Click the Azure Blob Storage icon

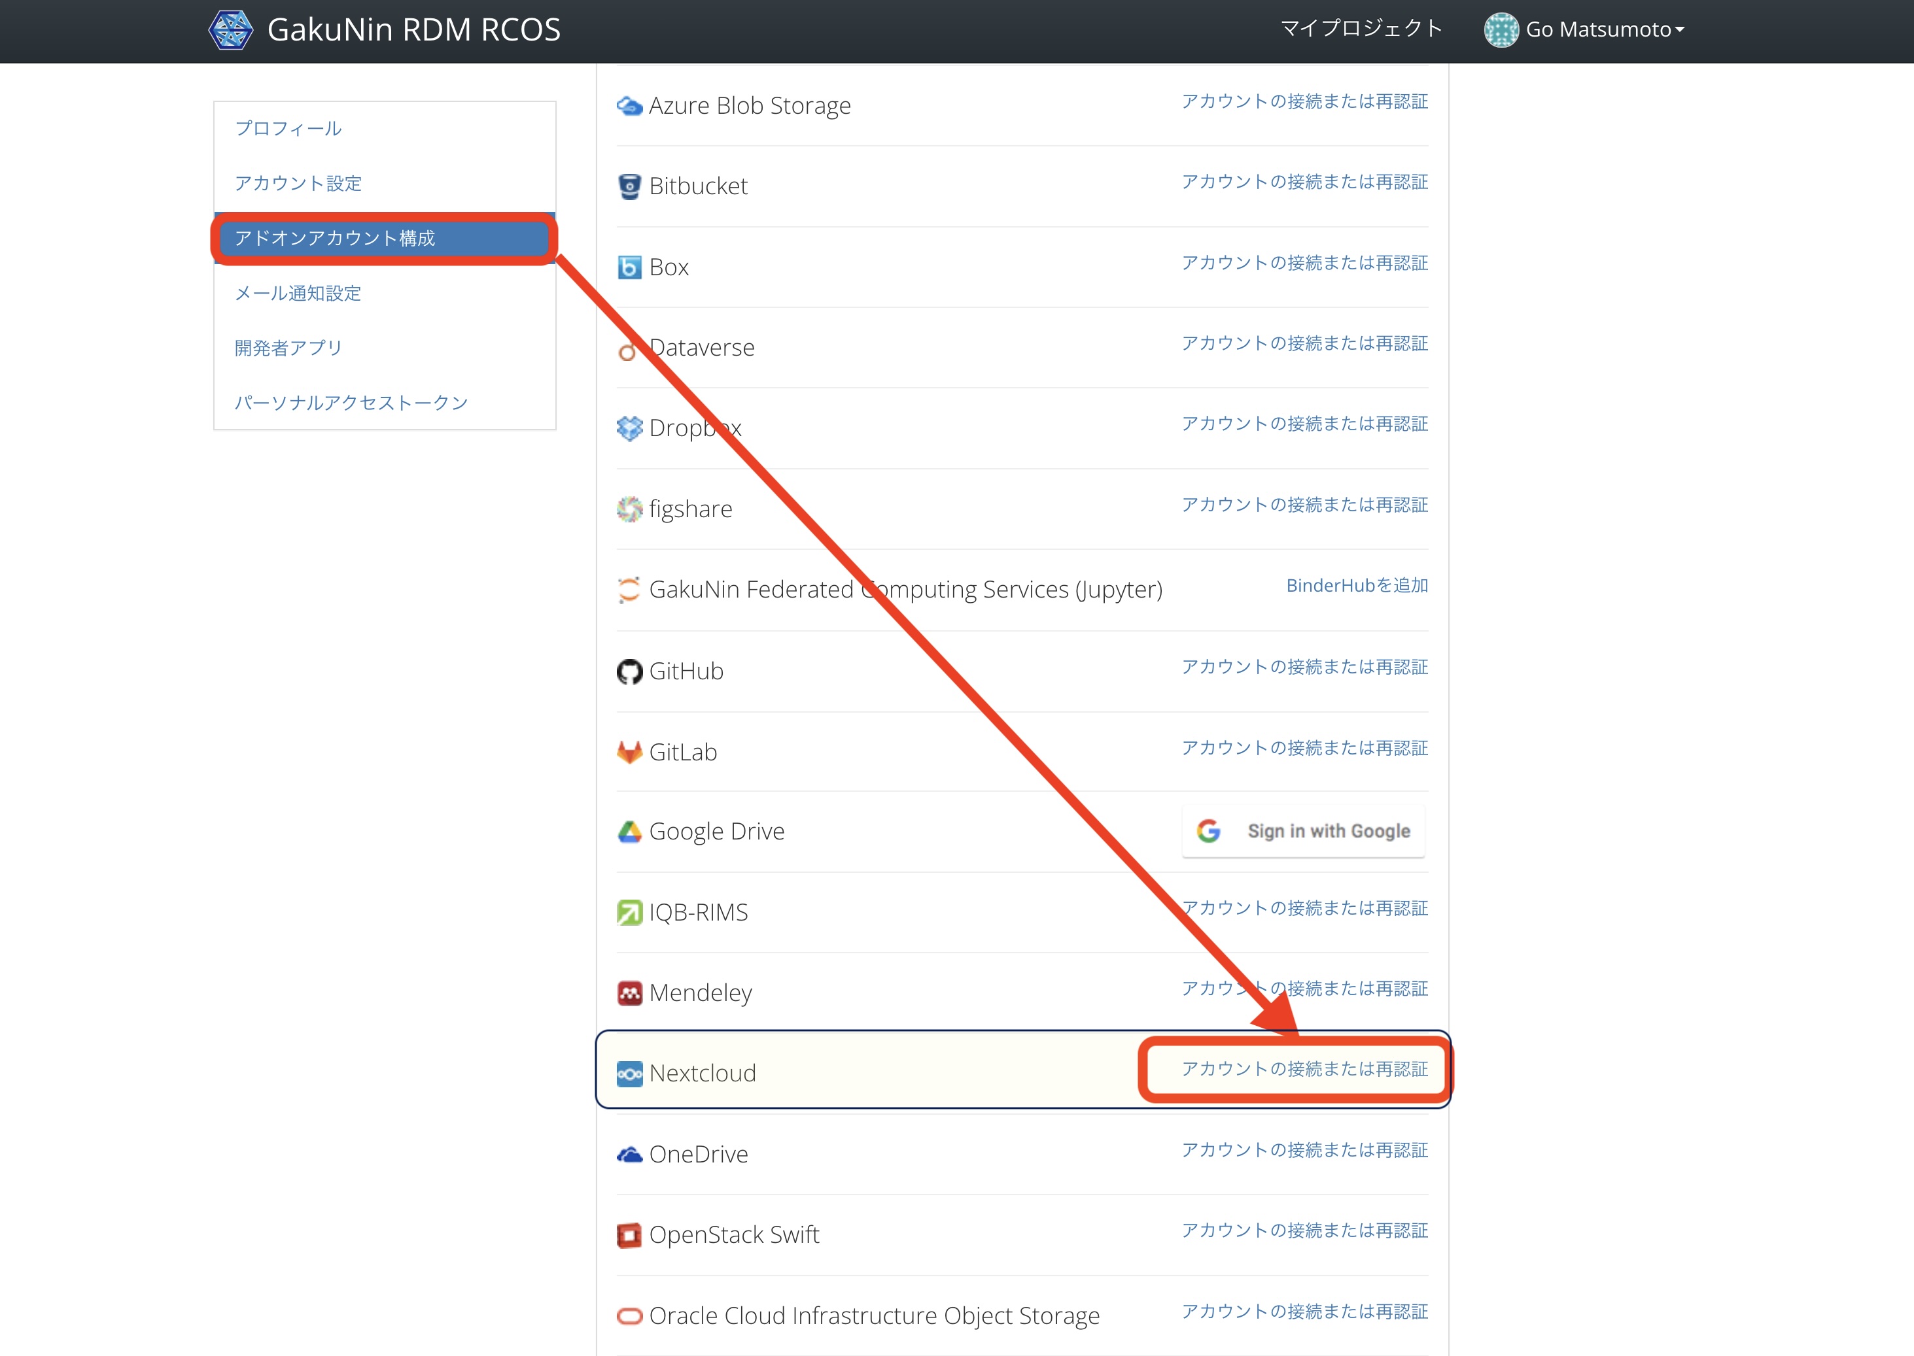[x=629, y=106]
